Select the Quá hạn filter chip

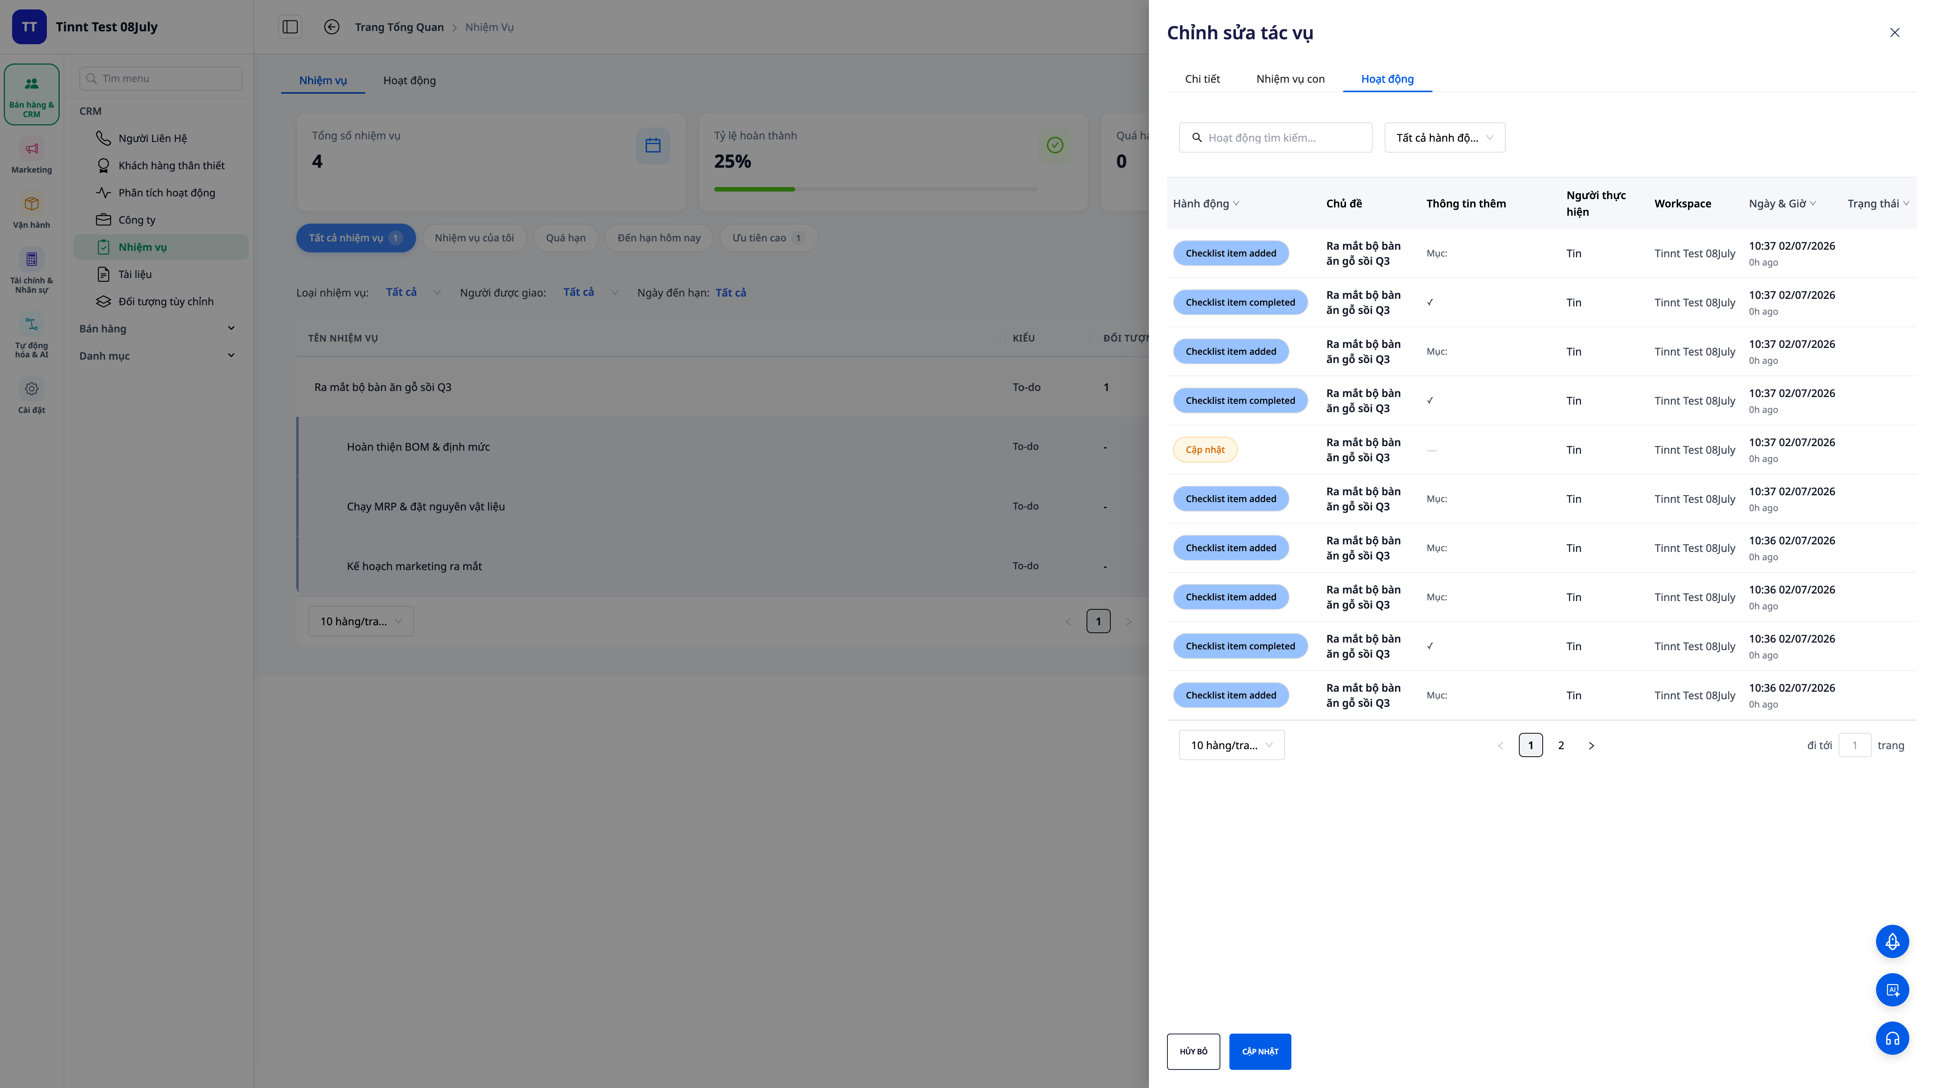coord(566,238)
